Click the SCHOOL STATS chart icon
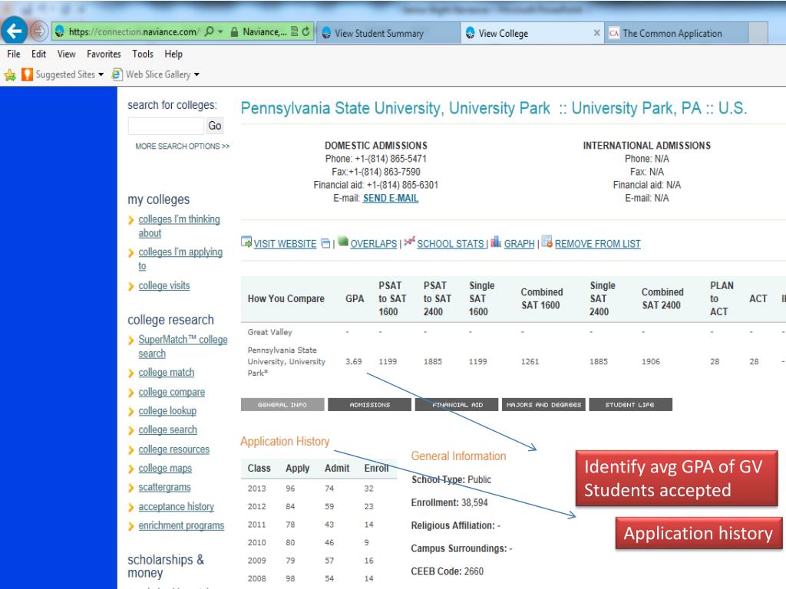 tap(410, 242)
